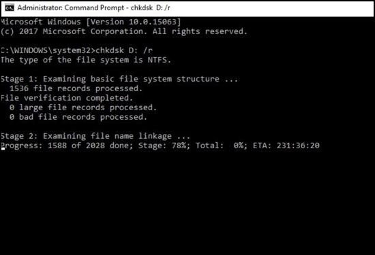The image size is (375, 255).
Task: Click the Microsoft Windows version line
Action: (x=91, y=22)
